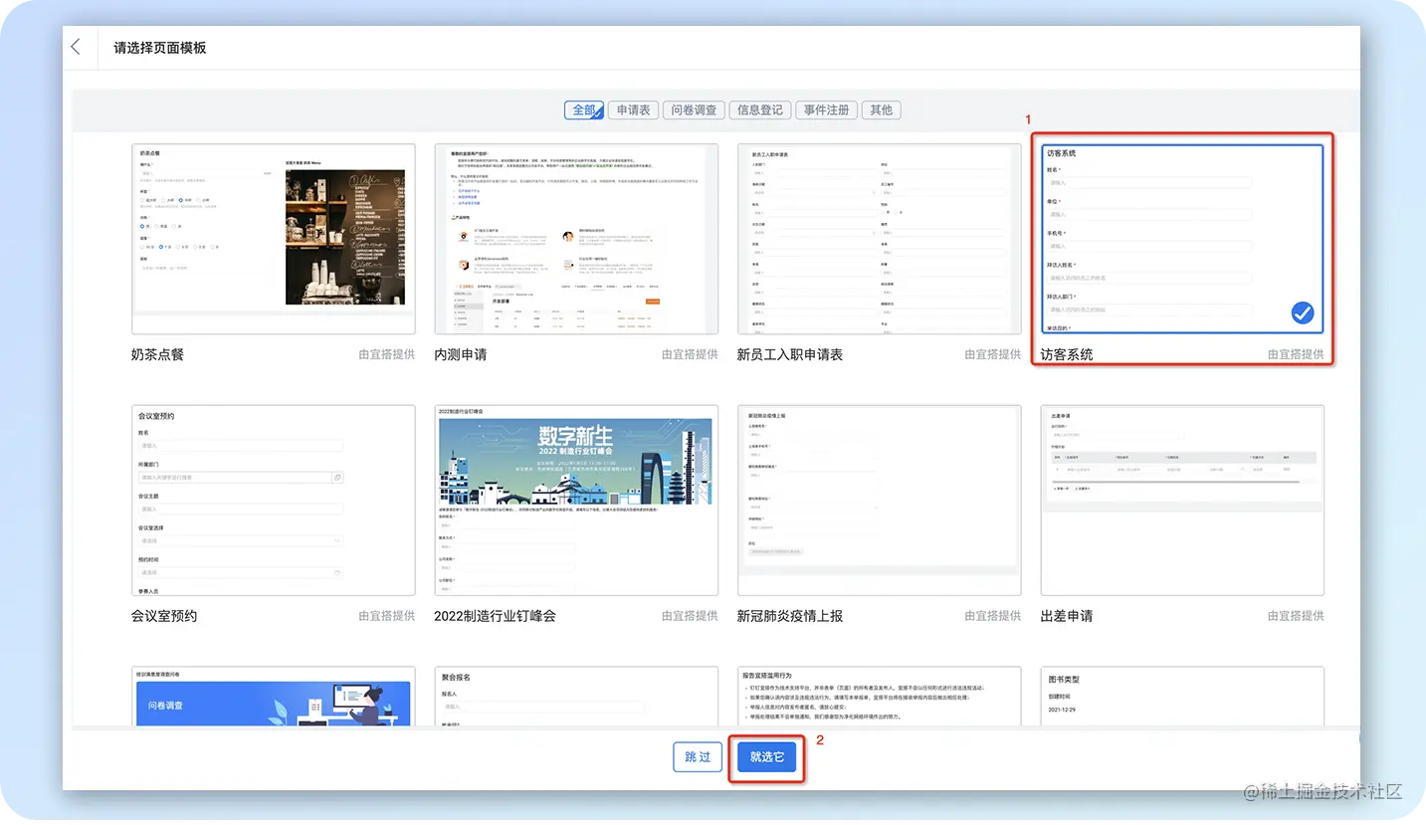
Task: Click 由宜搭提供 beside 会议室预约
Action: 387,616
